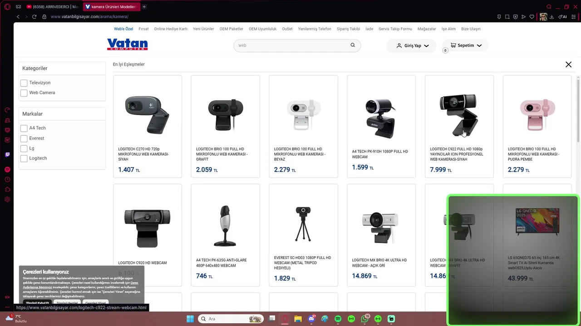Open Spotify from the taskbar
The image size is (581, 326).
[x=338, y=319]
